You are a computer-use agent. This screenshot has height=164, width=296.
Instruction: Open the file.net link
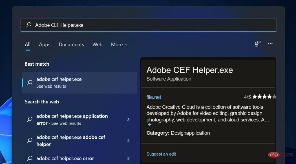[x=154, y=97]
